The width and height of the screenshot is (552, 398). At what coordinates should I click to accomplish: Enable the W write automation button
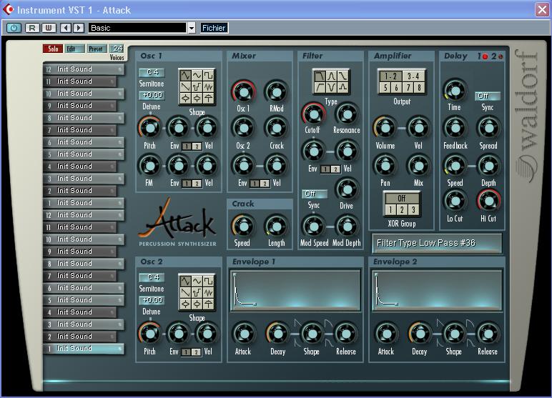click(49, 28)
